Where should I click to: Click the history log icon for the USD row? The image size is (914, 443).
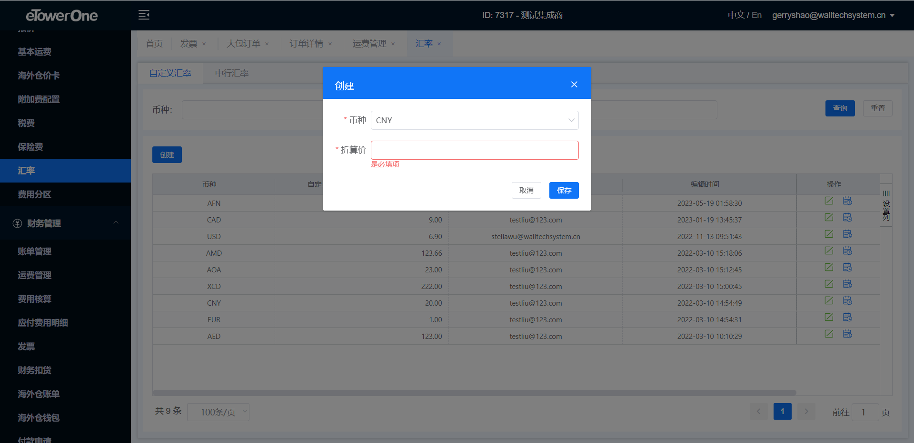click(x=847, y=234)
